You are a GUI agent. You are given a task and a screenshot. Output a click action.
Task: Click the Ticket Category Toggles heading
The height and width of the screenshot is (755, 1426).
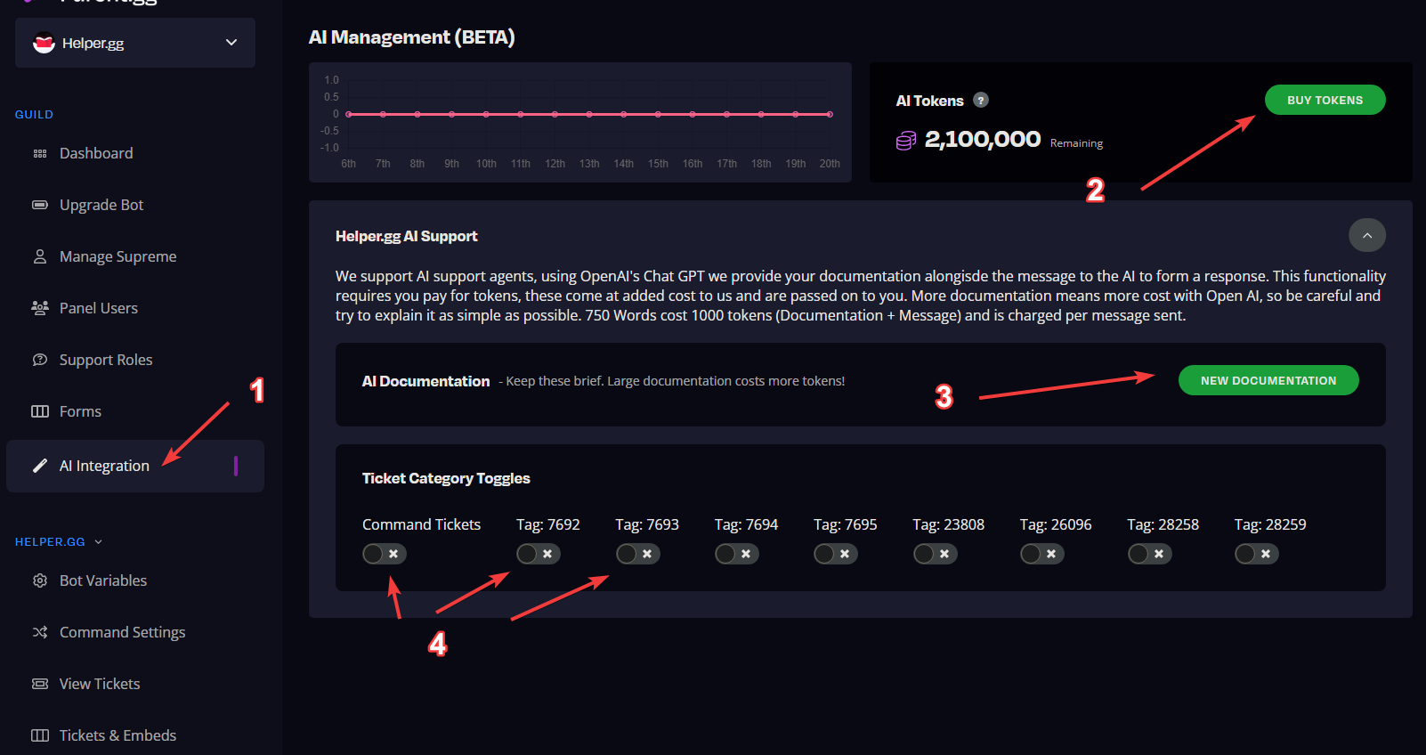point(446,478)
